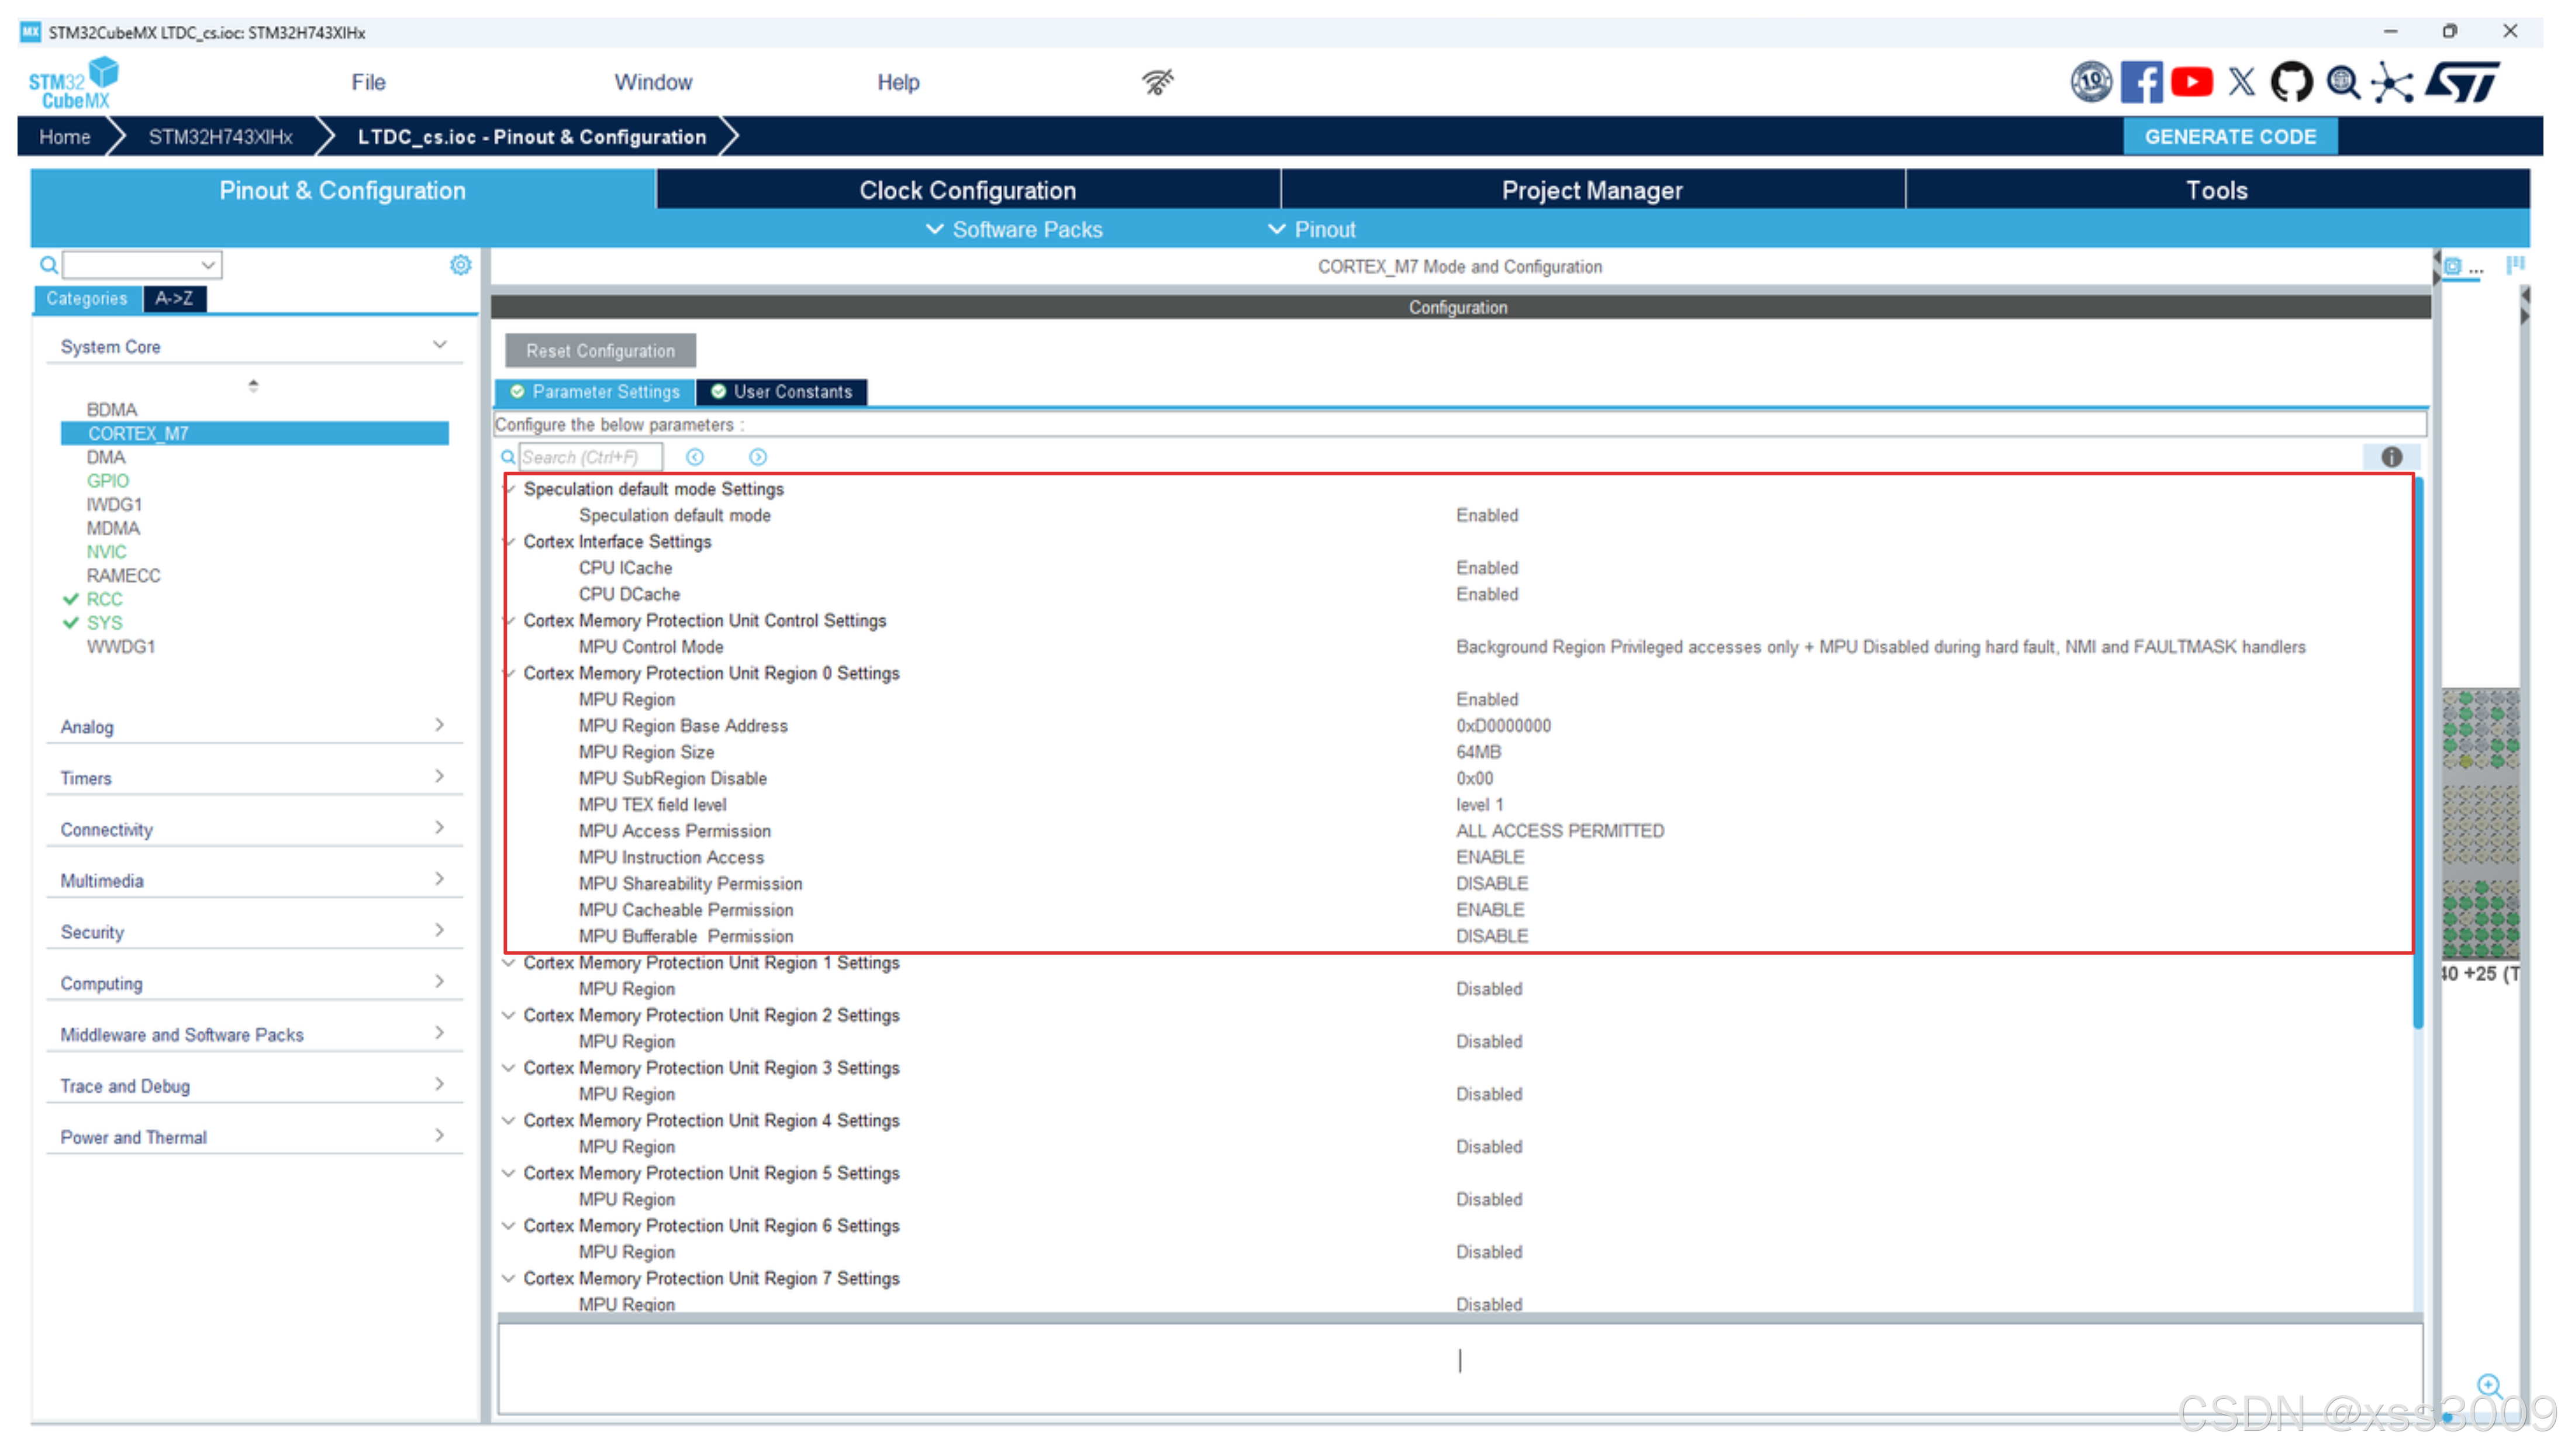Click the X social icon
The image size is (2561, 1456).
(2241, 82)
